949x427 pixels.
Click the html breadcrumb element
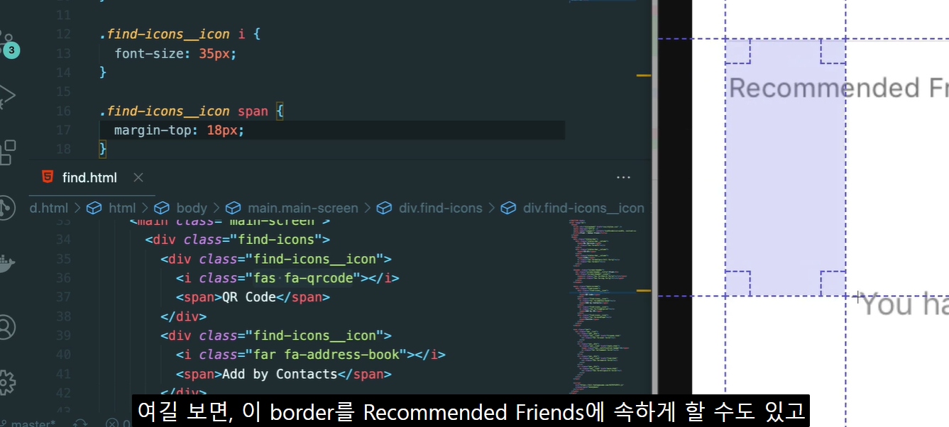click(122, 208)
